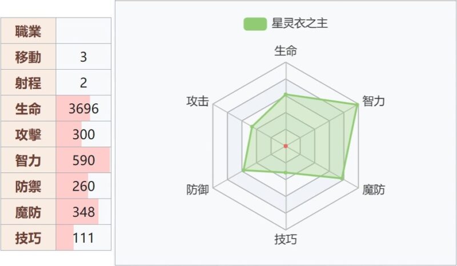Click the 射程 row header cell
Image resolution: width=457 pixels, height=266 pixels.
pyautogui.click(x=29, y=83)
